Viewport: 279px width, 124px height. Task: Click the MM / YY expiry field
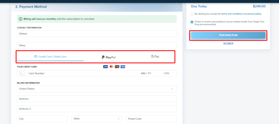tap(146, 73)
